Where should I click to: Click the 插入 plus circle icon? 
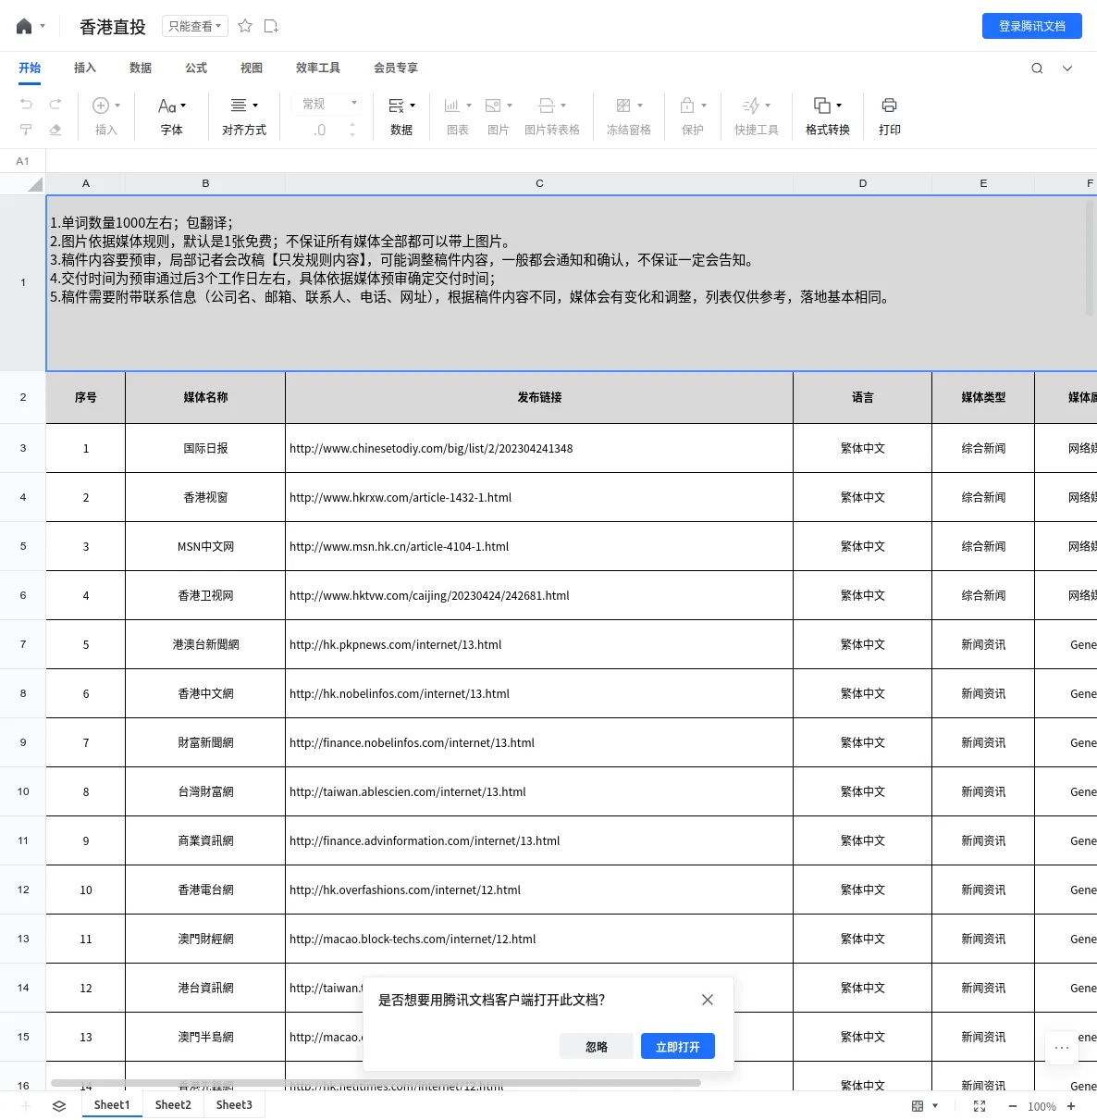102,106
